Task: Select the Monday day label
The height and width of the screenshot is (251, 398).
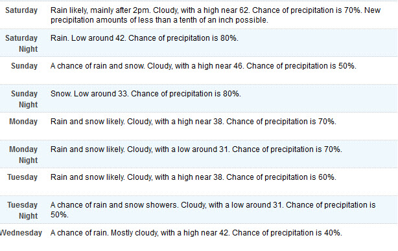Action: coord(23,122)
